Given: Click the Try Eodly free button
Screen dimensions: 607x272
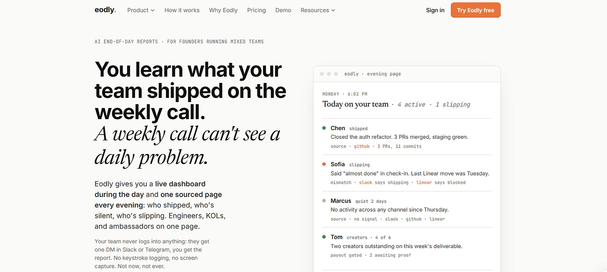Looking at the screenshot, I should [x=475, y=10].
